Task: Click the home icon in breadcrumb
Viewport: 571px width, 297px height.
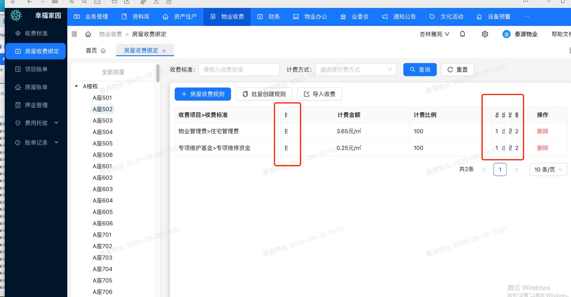Action: pos(88,34)
